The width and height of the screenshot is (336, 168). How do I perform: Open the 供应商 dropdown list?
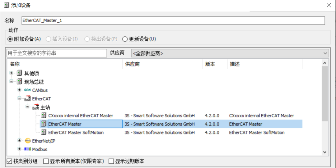[x=230, y=53]
